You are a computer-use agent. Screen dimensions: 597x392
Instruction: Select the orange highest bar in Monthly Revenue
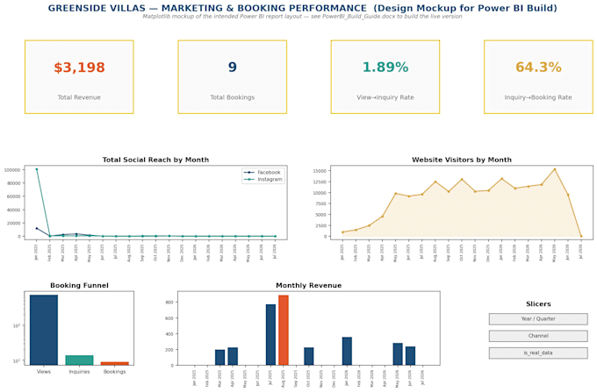(284, 330)
